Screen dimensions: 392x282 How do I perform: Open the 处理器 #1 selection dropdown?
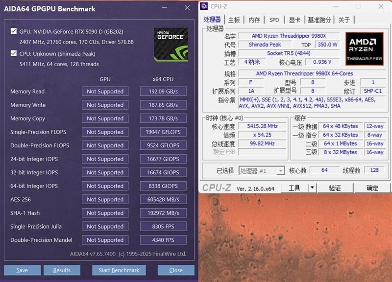(x=262, y=170)
